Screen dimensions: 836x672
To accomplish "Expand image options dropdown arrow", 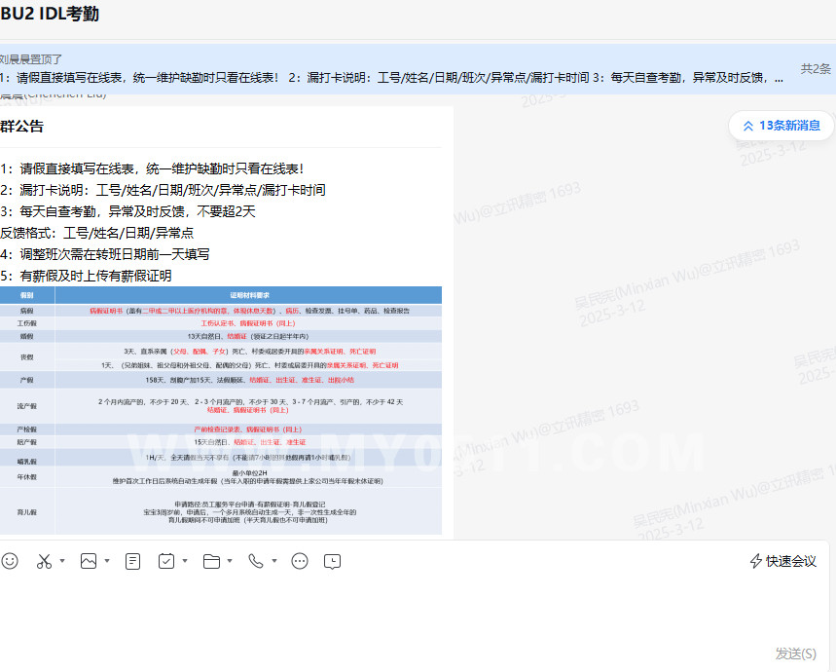I will click(107, 561).
